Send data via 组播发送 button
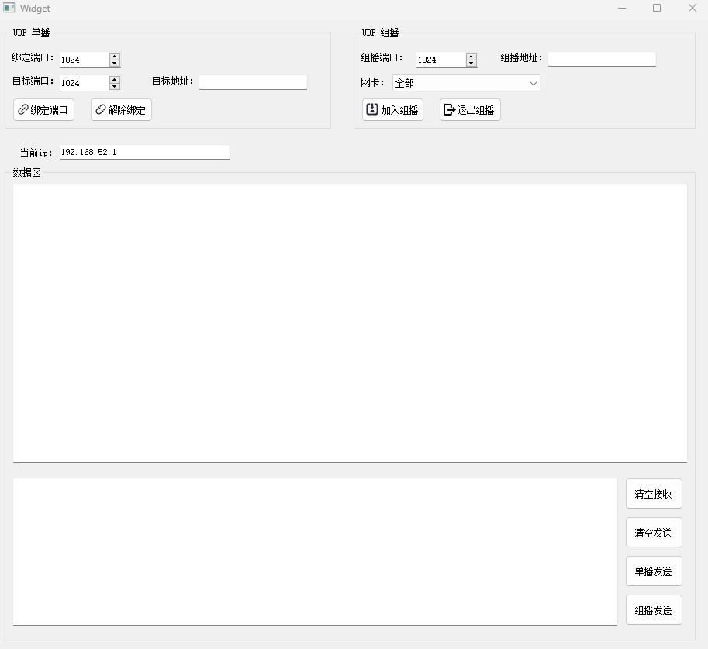Viewport: 708px width, 649px height. pos(654,610)
